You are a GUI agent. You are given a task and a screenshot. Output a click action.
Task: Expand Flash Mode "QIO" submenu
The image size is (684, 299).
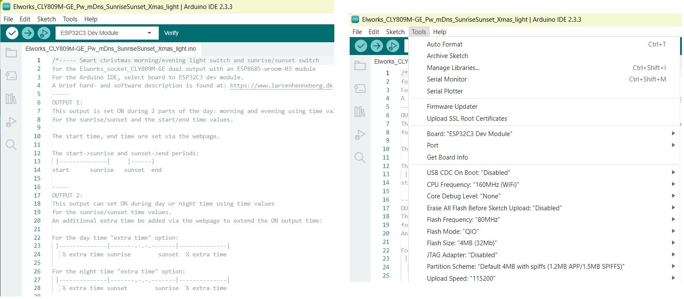[544, 231]
